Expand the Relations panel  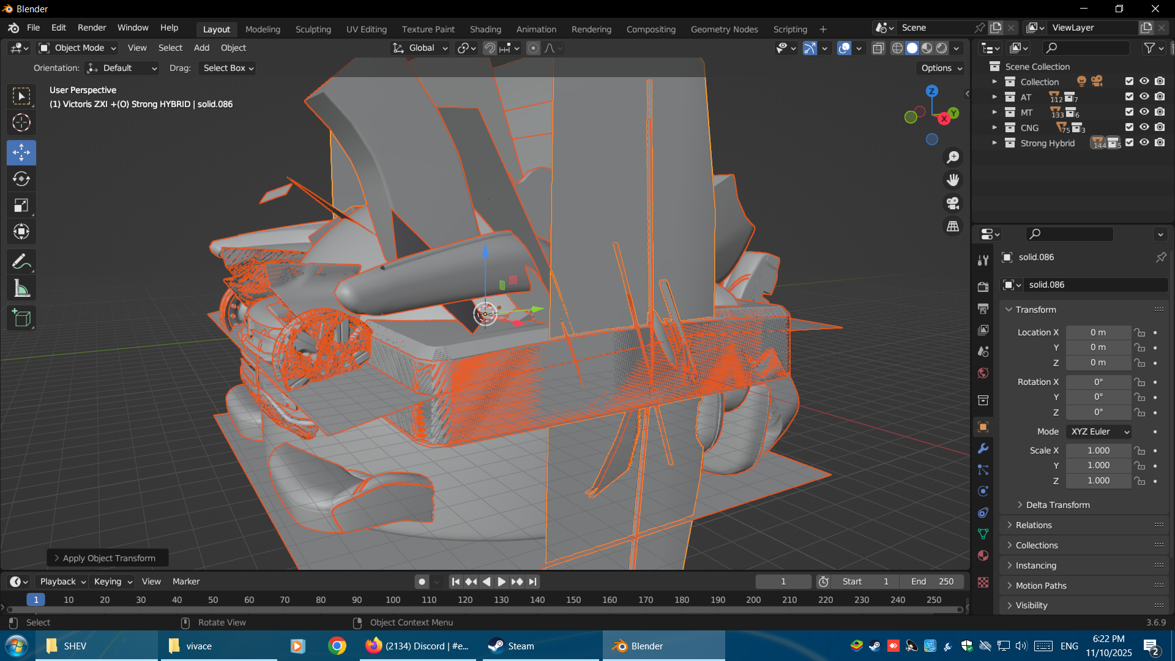pyautogui.click(x=1034, y=525)
